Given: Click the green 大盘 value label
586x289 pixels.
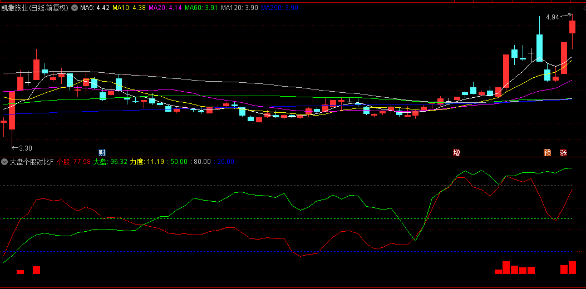Looking at the screenshot, I should point(110,162).
